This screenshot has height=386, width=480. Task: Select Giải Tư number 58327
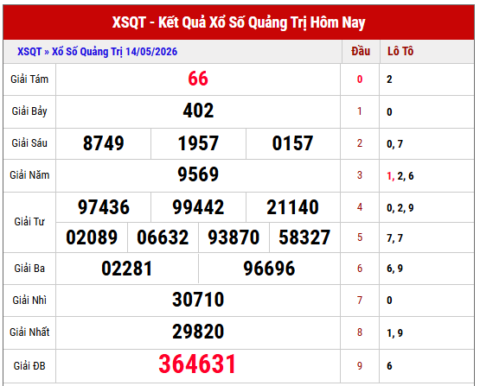tap(304, 237)
